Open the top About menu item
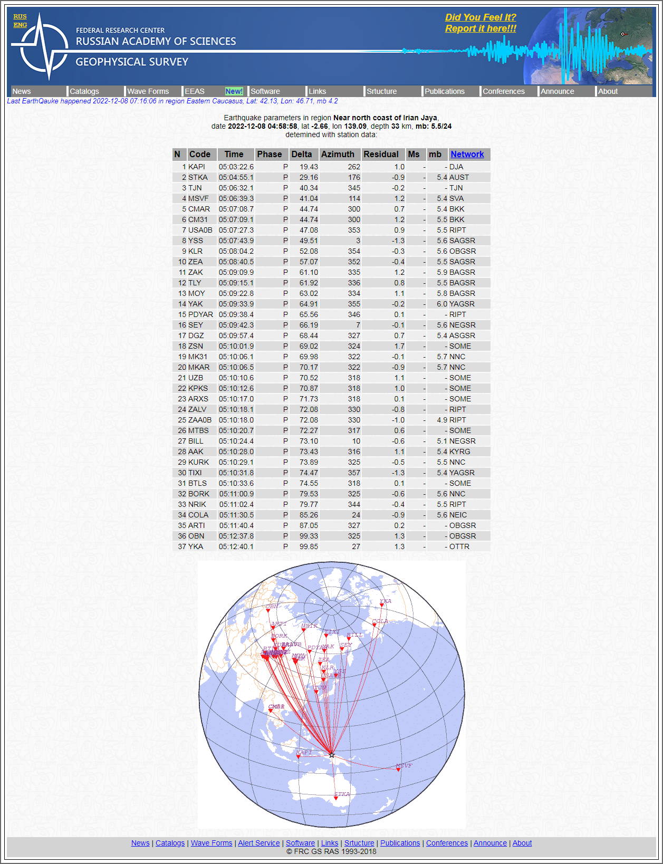The width and height of the screenshot is (663, 864). pyautogui.click(x=608, y=91)
